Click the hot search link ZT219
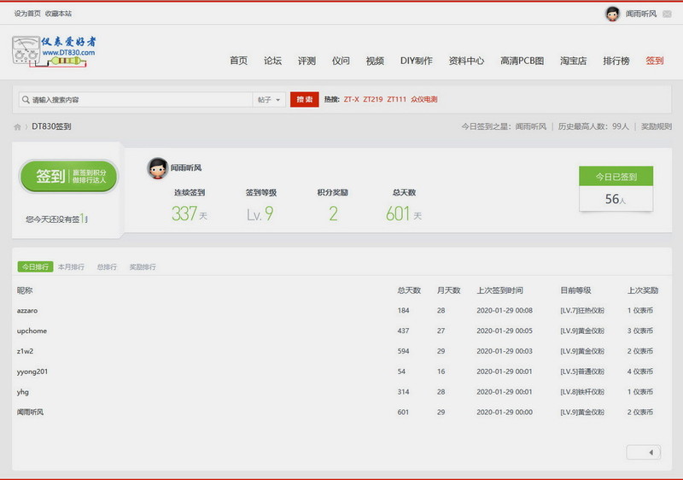This screenshot has height=480, width=683. click(372, 100)
